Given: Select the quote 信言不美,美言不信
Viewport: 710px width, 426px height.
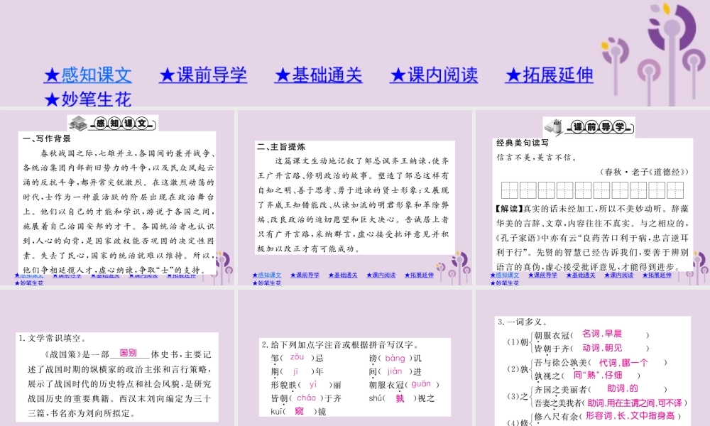Looking at the screenshot, I should pos(537,158).
